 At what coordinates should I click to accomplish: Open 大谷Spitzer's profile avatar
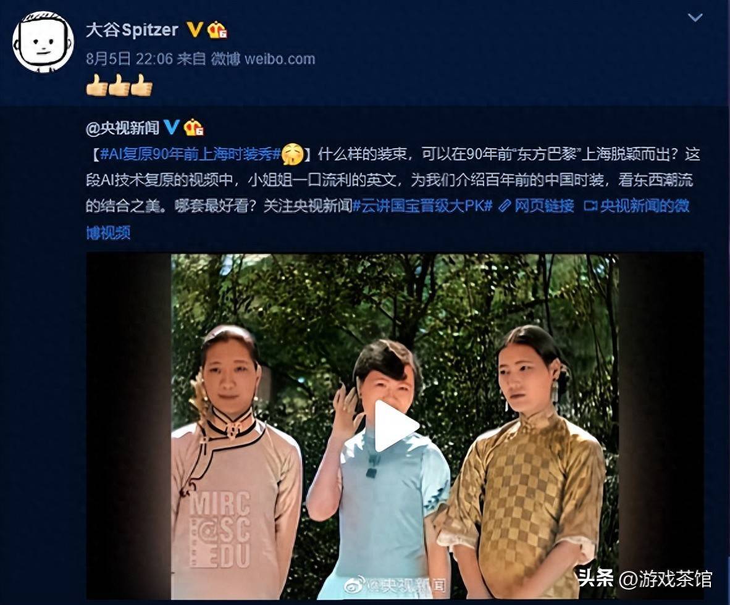(x=43, y=41)
